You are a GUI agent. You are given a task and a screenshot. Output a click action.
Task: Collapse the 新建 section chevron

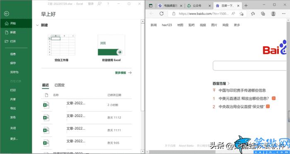[x=37, y=25]
